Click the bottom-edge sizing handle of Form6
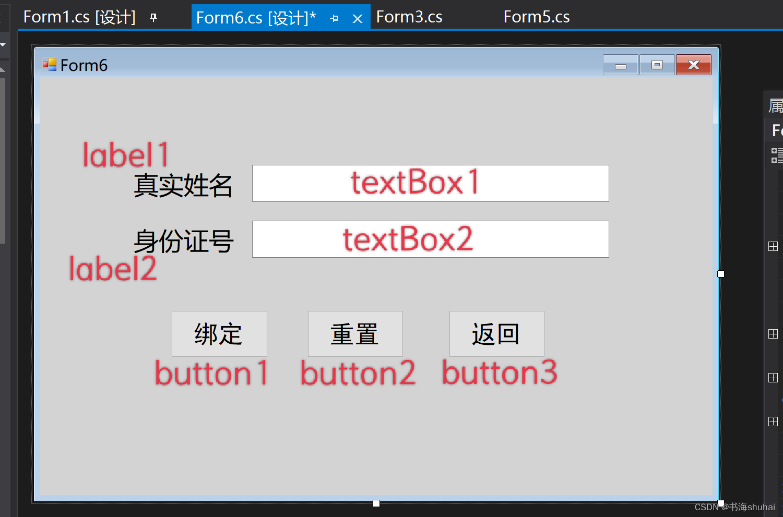783x517 pixels. (x=376, y=503)
